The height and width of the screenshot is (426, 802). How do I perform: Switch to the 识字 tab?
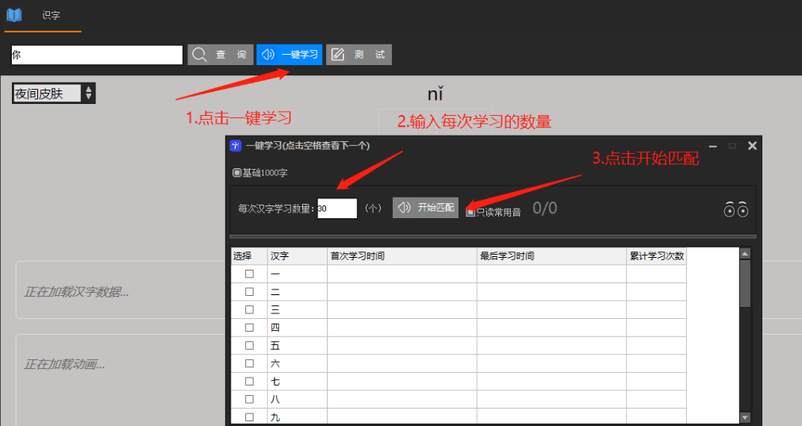(51, 15)
